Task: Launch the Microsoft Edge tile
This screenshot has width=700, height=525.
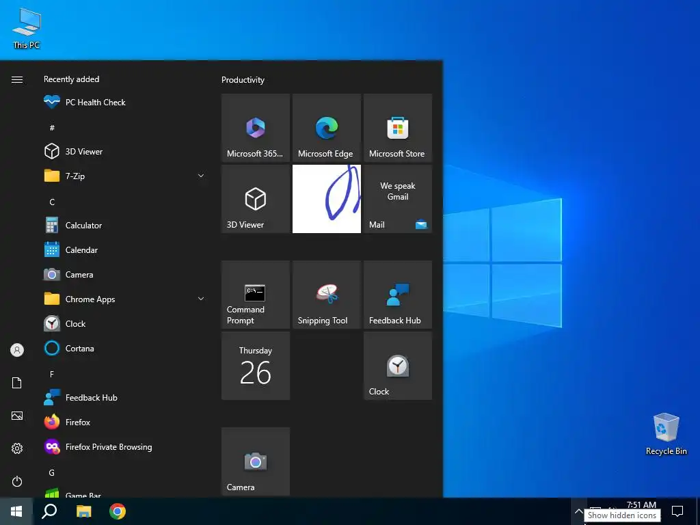Action: click(327, 128)
